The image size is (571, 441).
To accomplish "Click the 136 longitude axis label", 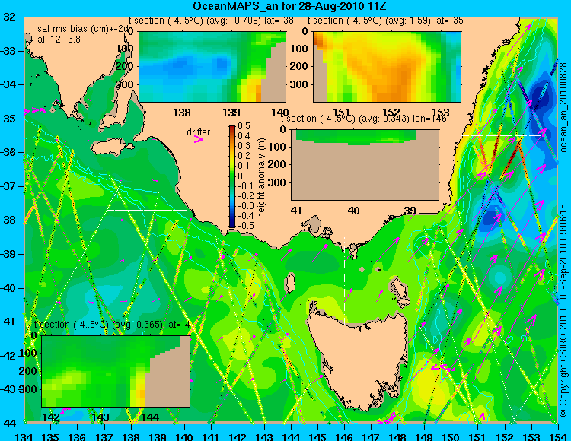I will [x=77, y=436].
